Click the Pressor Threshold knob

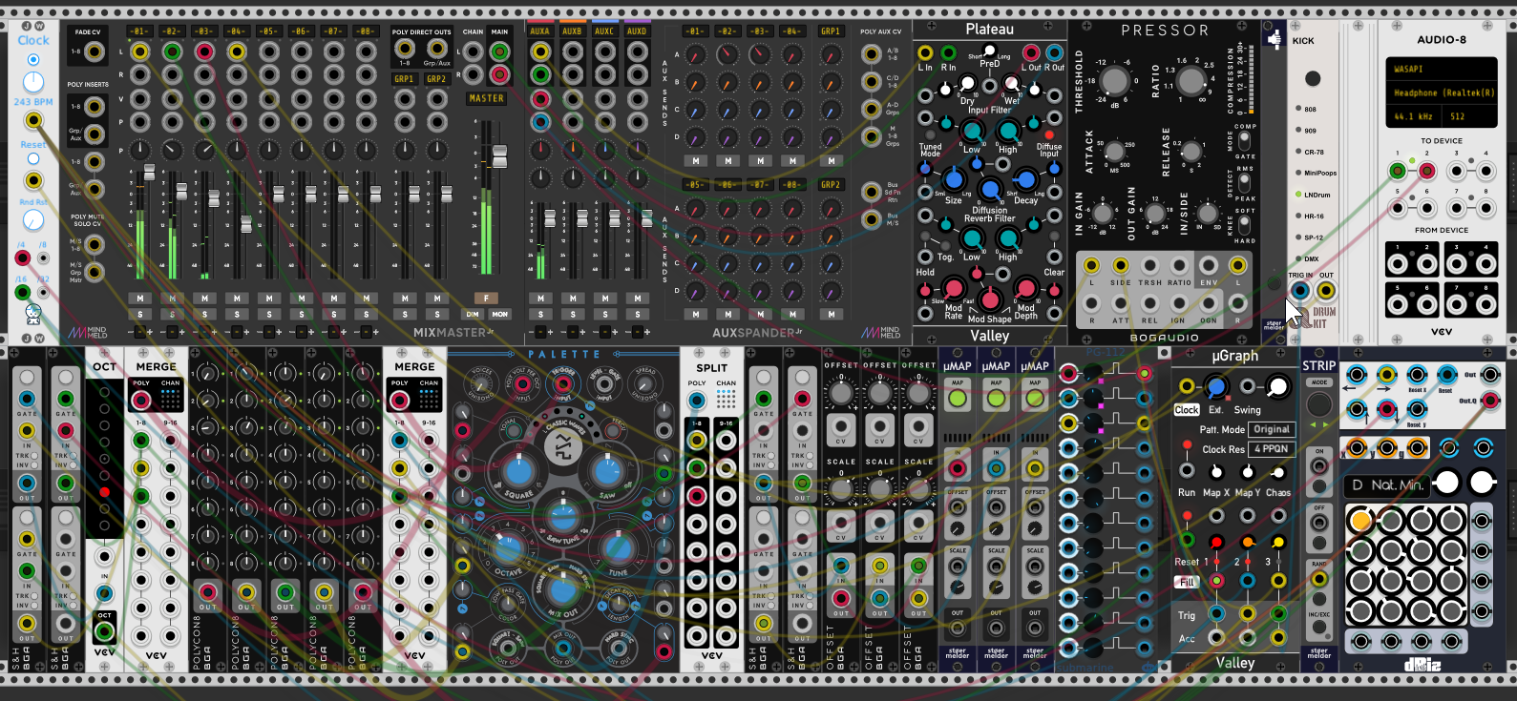point(1114,80)
